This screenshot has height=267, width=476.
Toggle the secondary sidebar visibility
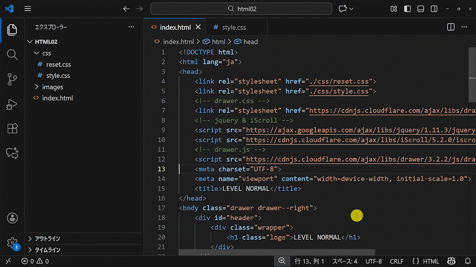point(434,9)
